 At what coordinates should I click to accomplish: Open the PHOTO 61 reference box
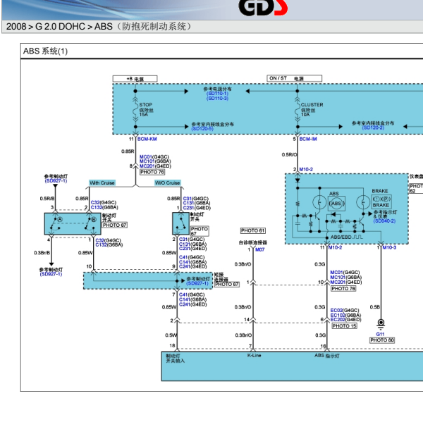(253, 230)
